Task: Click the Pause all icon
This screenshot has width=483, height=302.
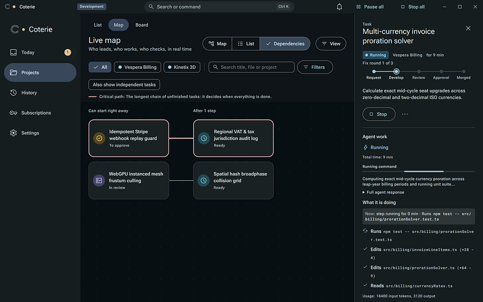Action: (359, 7)
